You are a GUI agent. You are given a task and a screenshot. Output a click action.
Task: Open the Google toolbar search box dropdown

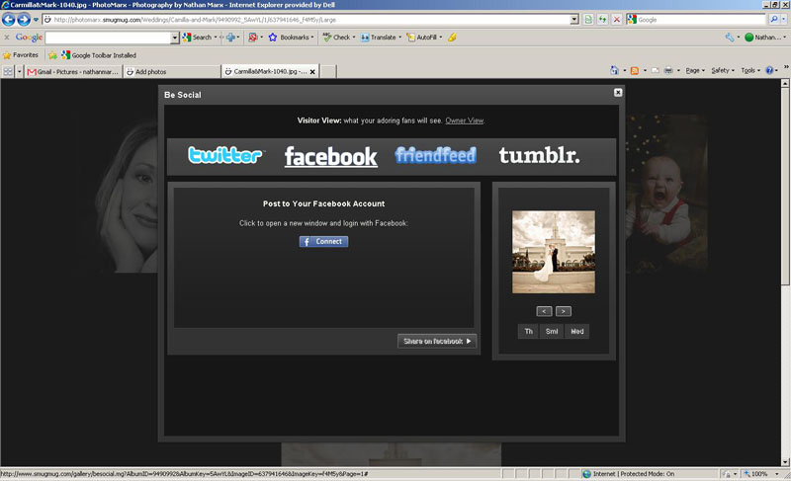tap(175, 38)
